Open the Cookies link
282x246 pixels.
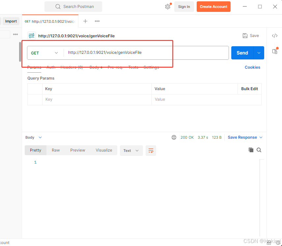252,67
